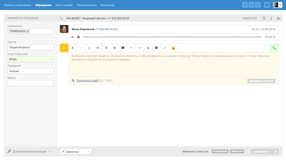
Task: Open help question mark icon
Action: pyautogui.click(x=258, y=5)
